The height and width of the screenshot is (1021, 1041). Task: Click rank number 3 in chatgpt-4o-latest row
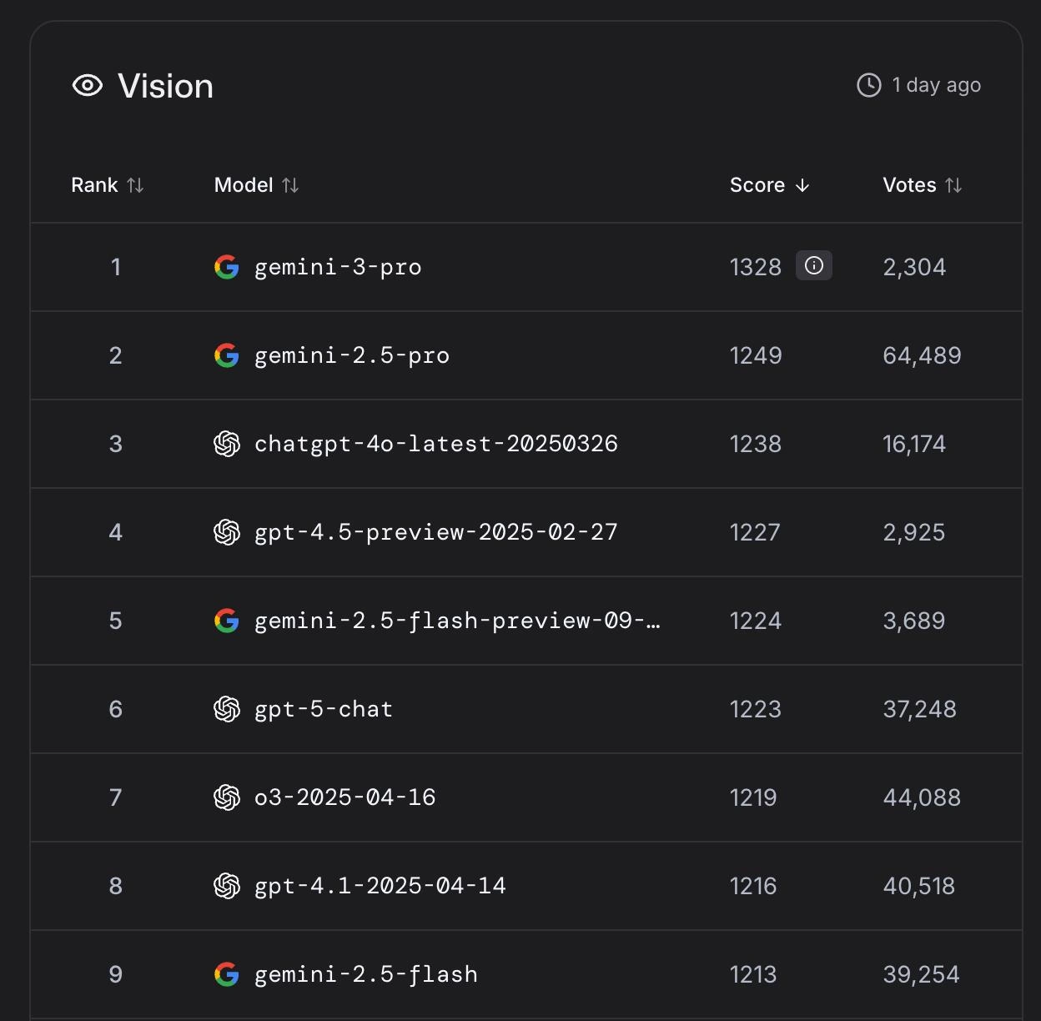(116, 444)
